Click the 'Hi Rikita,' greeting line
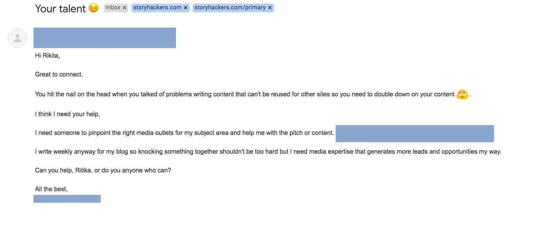The width and height of the screenshot is (543, 233). pyautogui.click(x=47, y=56)
